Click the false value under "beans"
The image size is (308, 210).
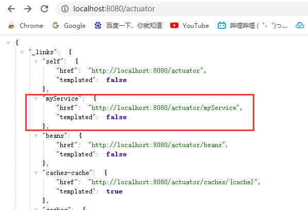click(x=117, y=154)
